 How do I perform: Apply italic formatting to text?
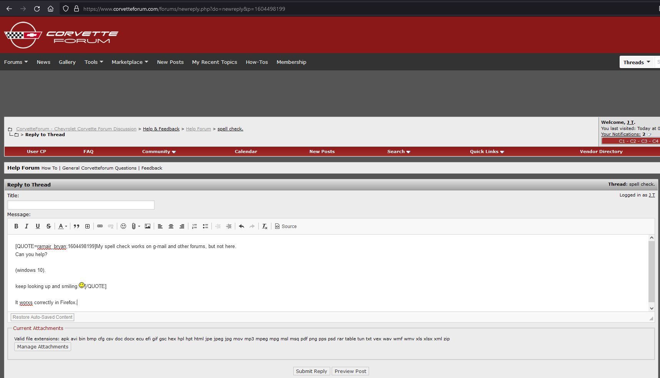click(x=27, y=226)
